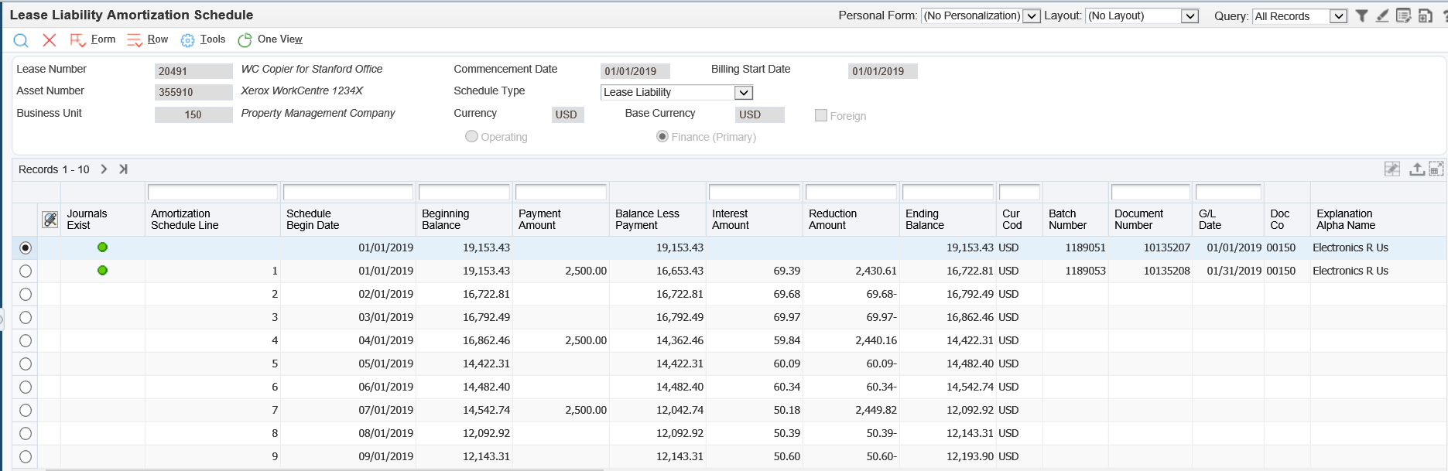Click document number 10135207 cell
Viewport: 1448px width, 471px height.
click(x=1151, y=247)
